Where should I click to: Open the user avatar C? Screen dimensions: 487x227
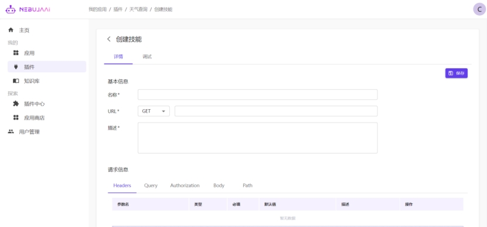click(x=479, y=9)
